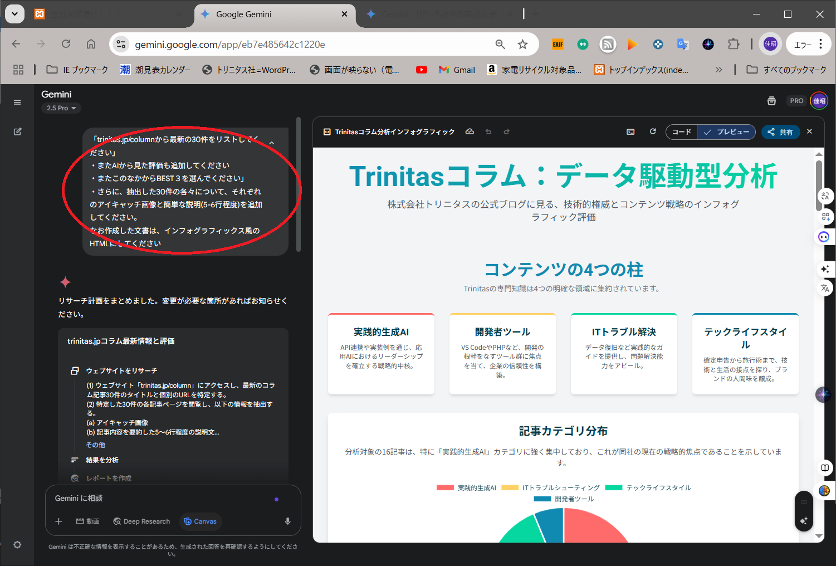
Task: Close the Google Gemini tab
Action: (x=344, y=14)
